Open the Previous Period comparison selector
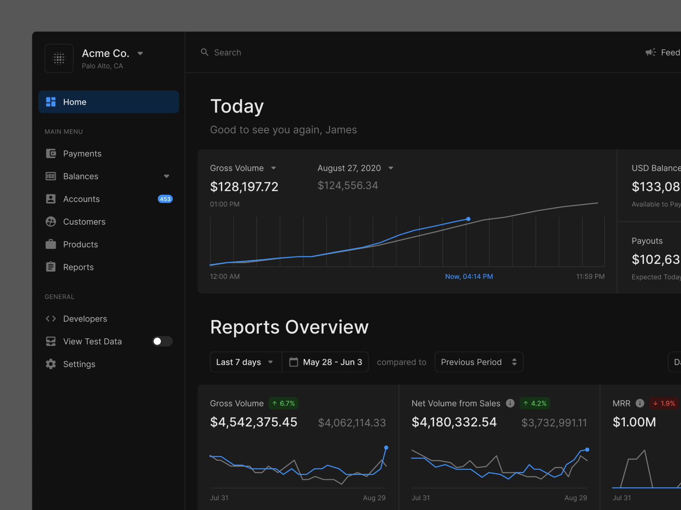 [479, 362]
